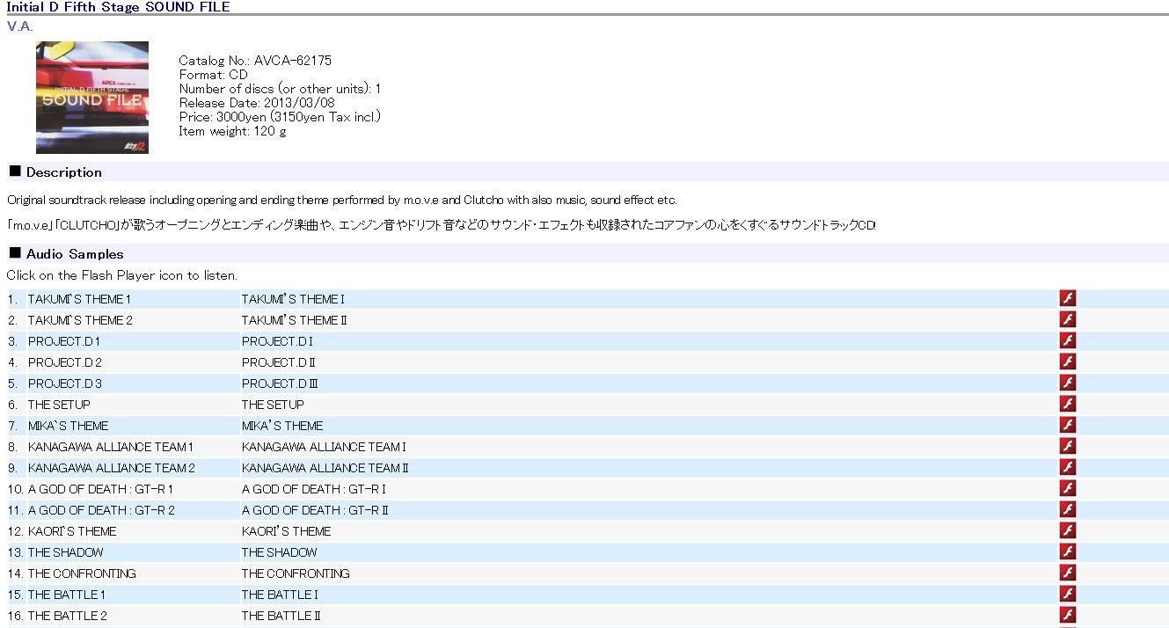Click alternate title A GOD OF DEATH : GT-R Ⅱ

[315, 510]
